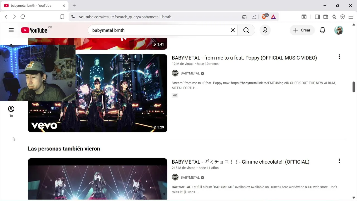The width and height of the screenshot is (357, 201).
Task: Play the Gimme chocolate!! thumbnail
Action: (x=98, y=179)
